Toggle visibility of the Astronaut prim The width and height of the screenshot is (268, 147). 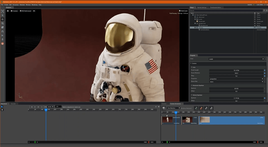[x=255, y=17]
